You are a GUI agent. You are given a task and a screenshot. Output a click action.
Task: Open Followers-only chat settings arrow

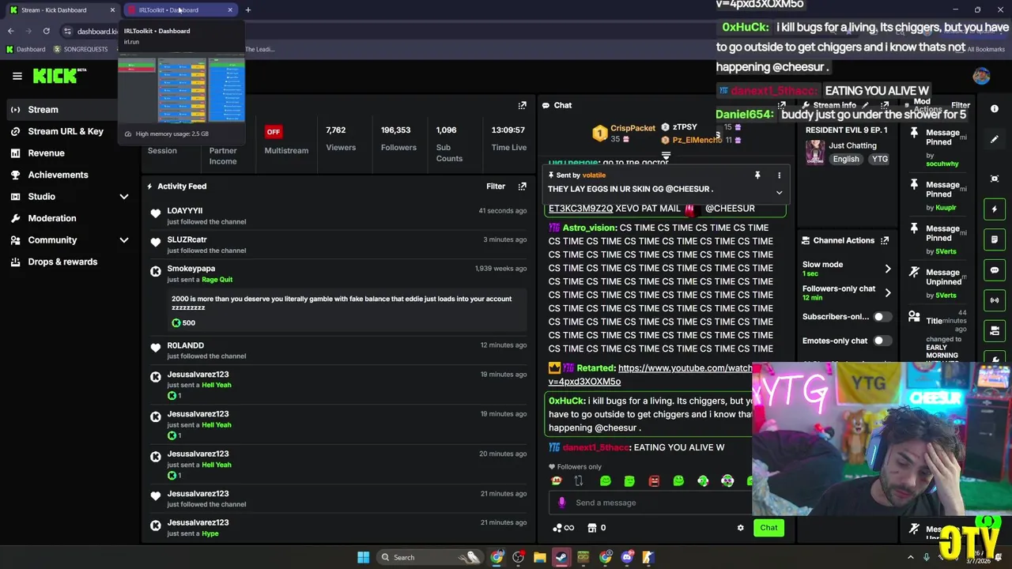[x=887, y=293]
